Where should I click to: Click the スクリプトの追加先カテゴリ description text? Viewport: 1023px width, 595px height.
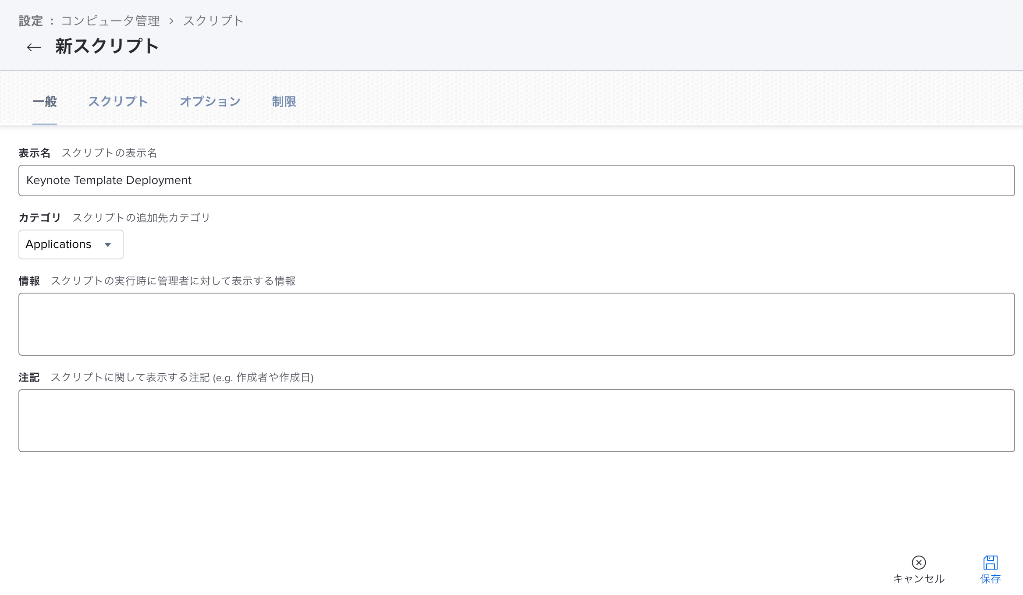point(141,218)
